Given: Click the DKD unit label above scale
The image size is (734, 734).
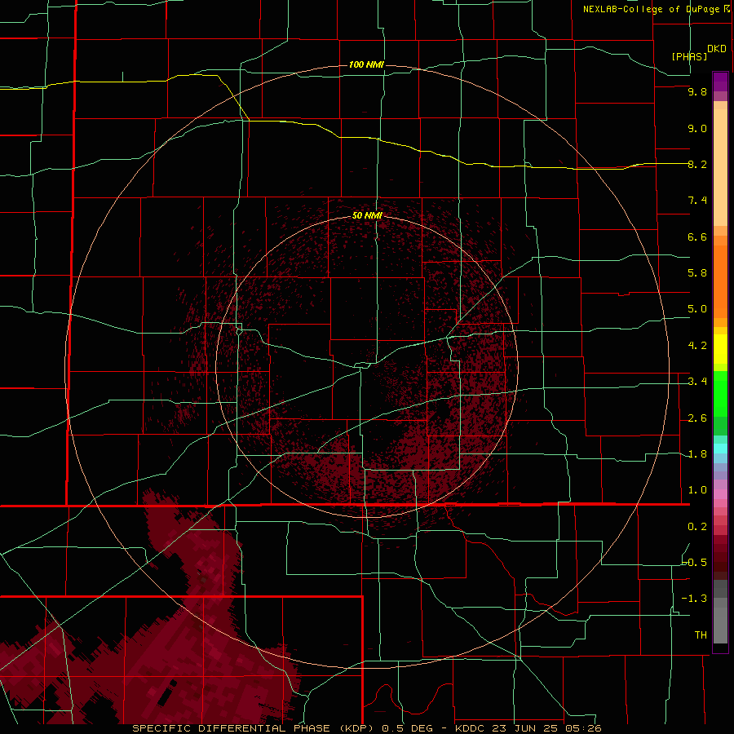Looking at the screenshot, I should (716, 49).
